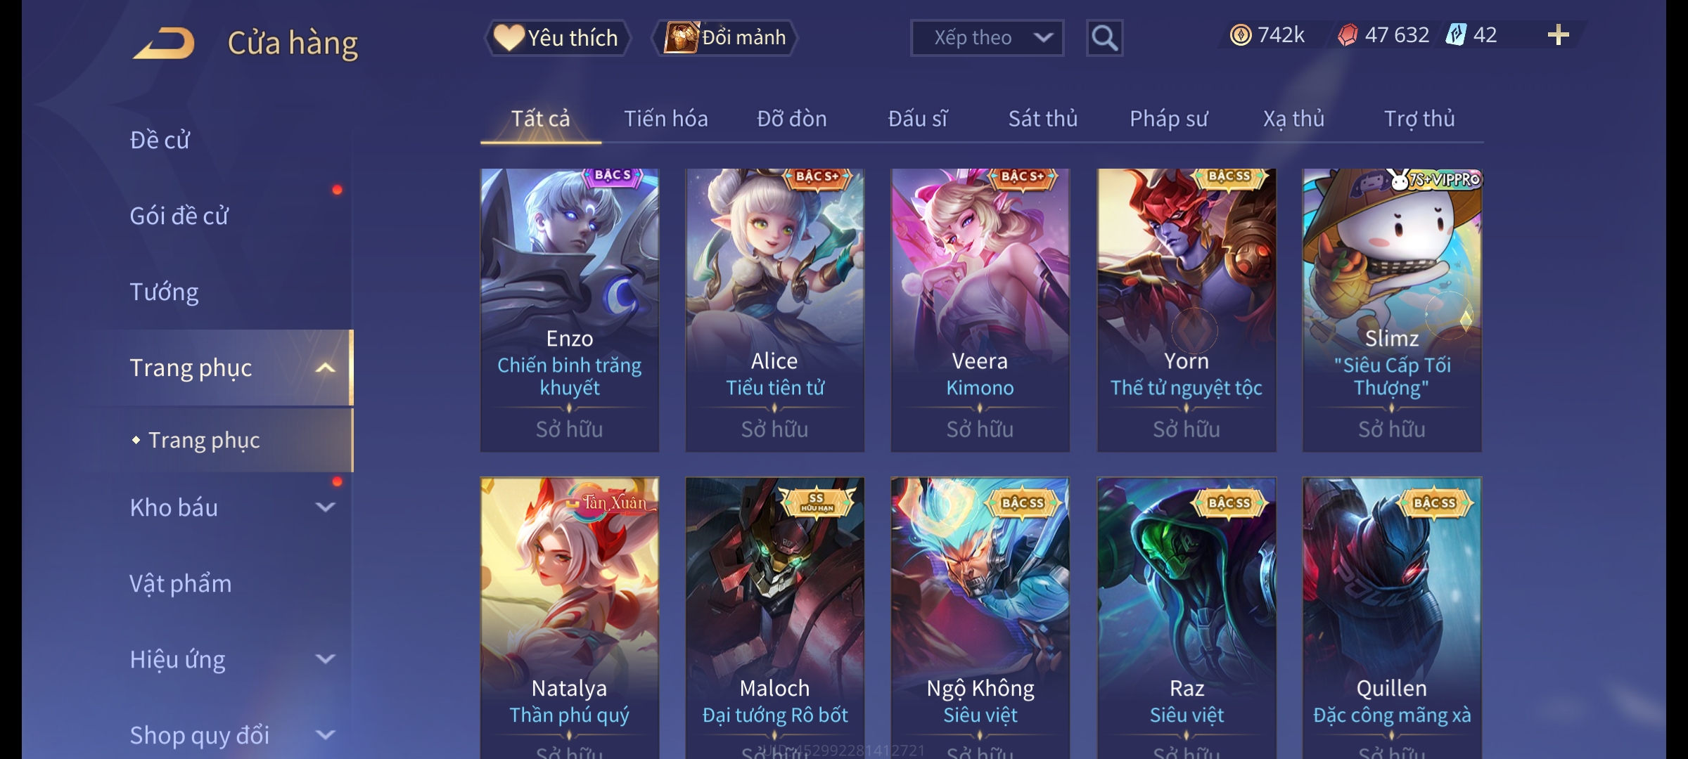Tap the plus icon to add currency
Viewport: 1688px width, 759px height.
coord(1559,35)
